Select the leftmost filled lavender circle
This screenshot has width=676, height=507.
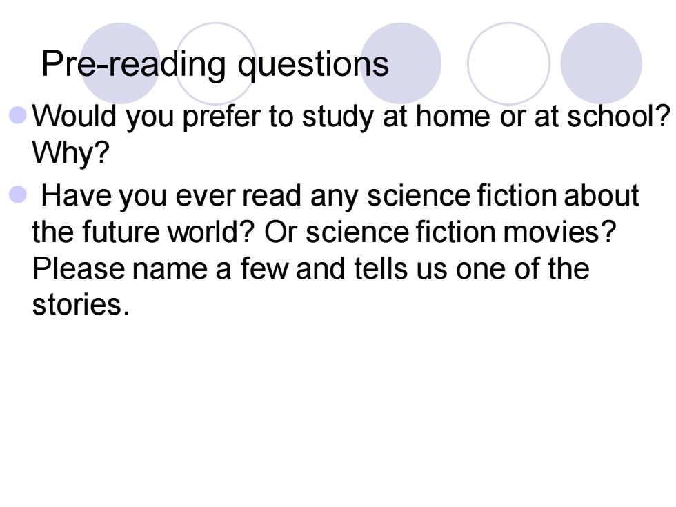(x=120, y=63)
